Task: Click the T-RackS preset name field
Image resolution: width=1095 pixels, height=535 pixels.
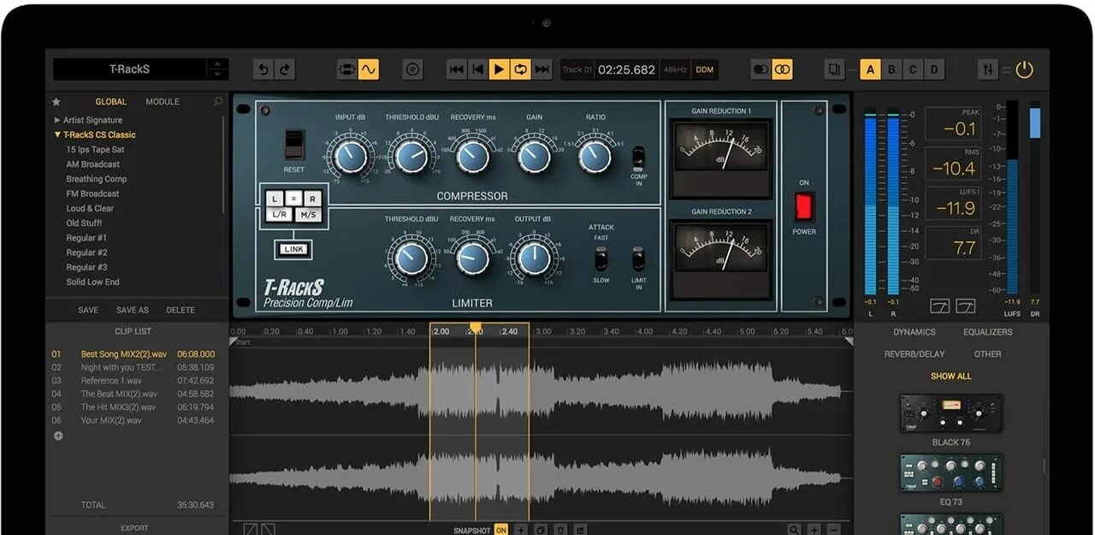Action: [x=130, y=69]
